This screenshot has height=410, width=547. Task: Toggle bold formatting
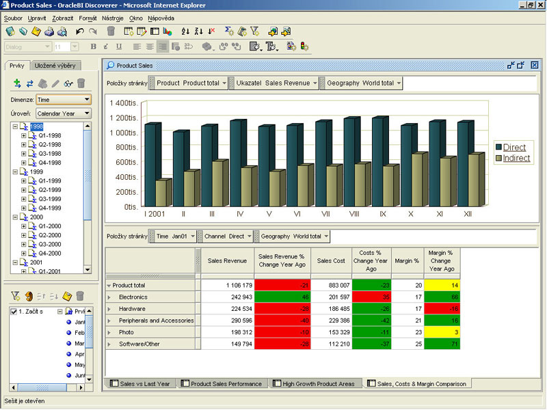pos(93,46)
